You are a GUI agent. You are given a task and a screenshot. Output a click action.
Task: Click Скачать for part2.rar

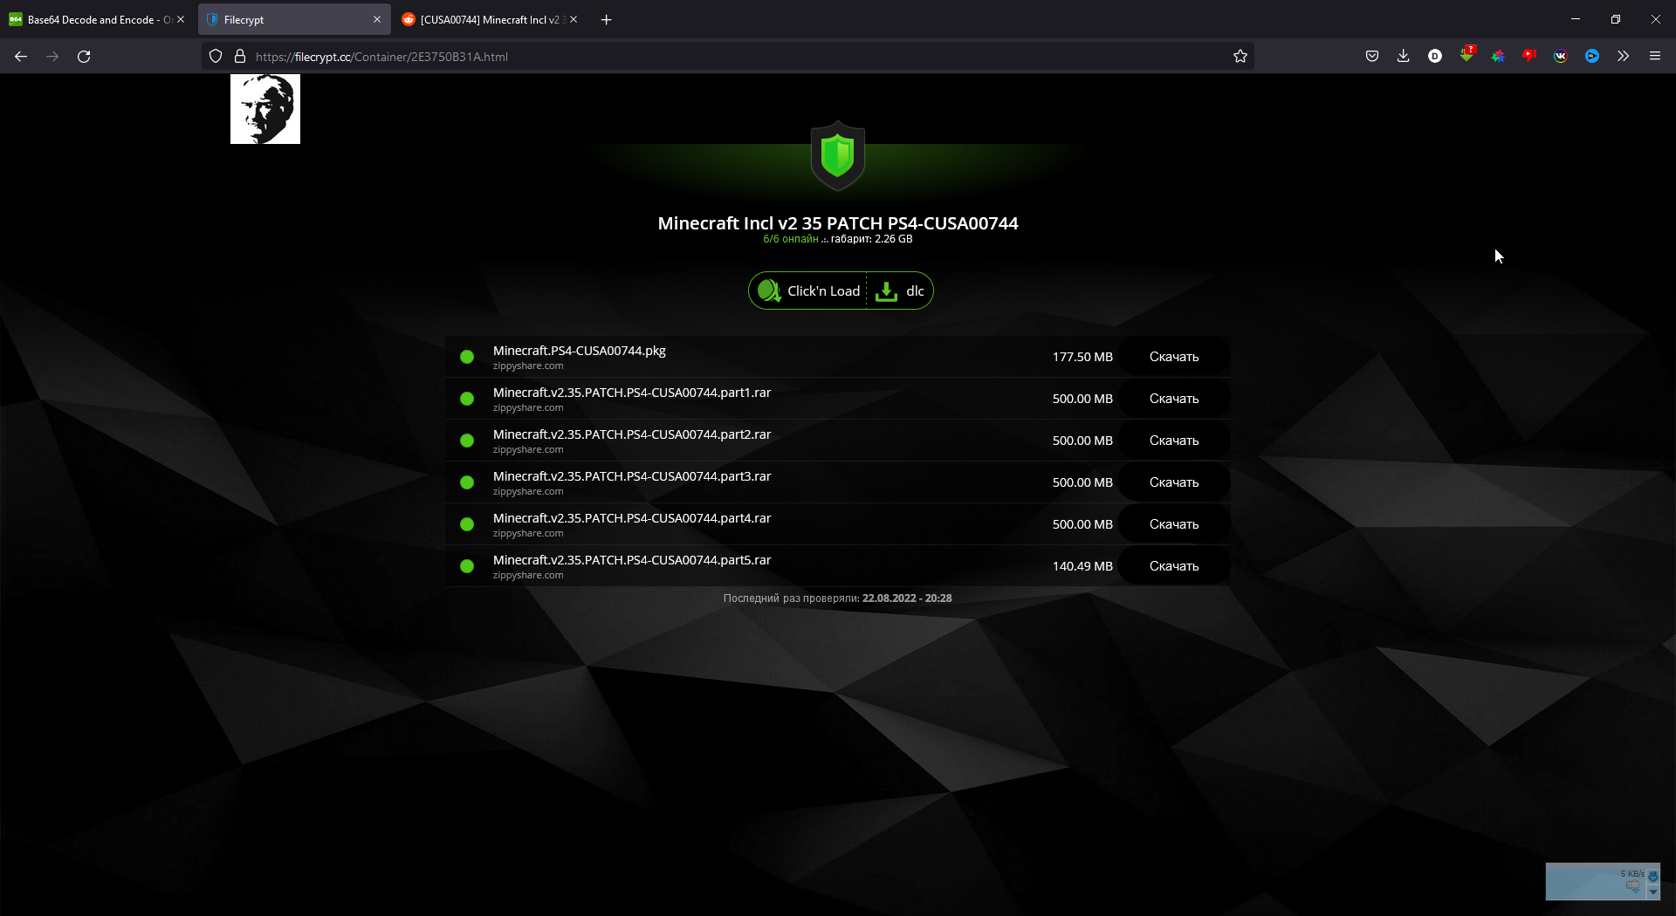pos(1174,441)
